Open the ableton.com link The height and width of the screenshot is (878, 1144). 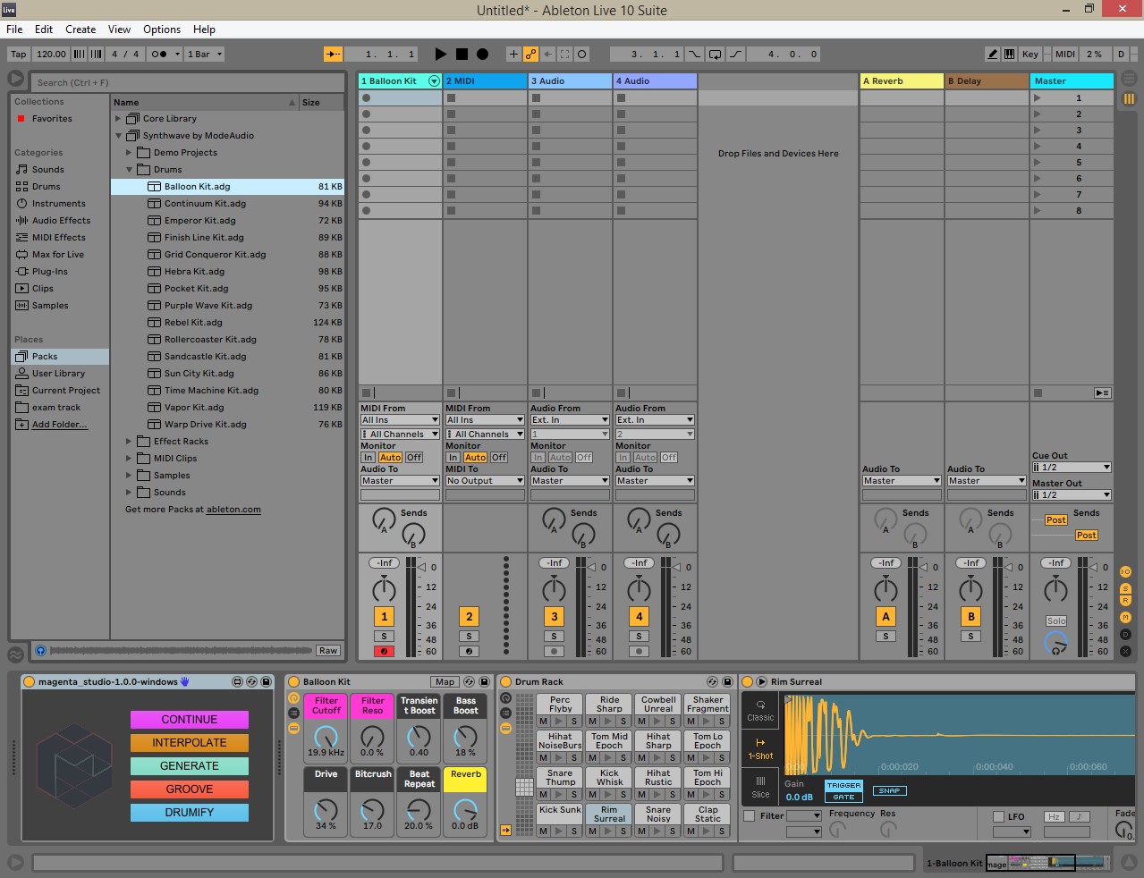[233, 510]
